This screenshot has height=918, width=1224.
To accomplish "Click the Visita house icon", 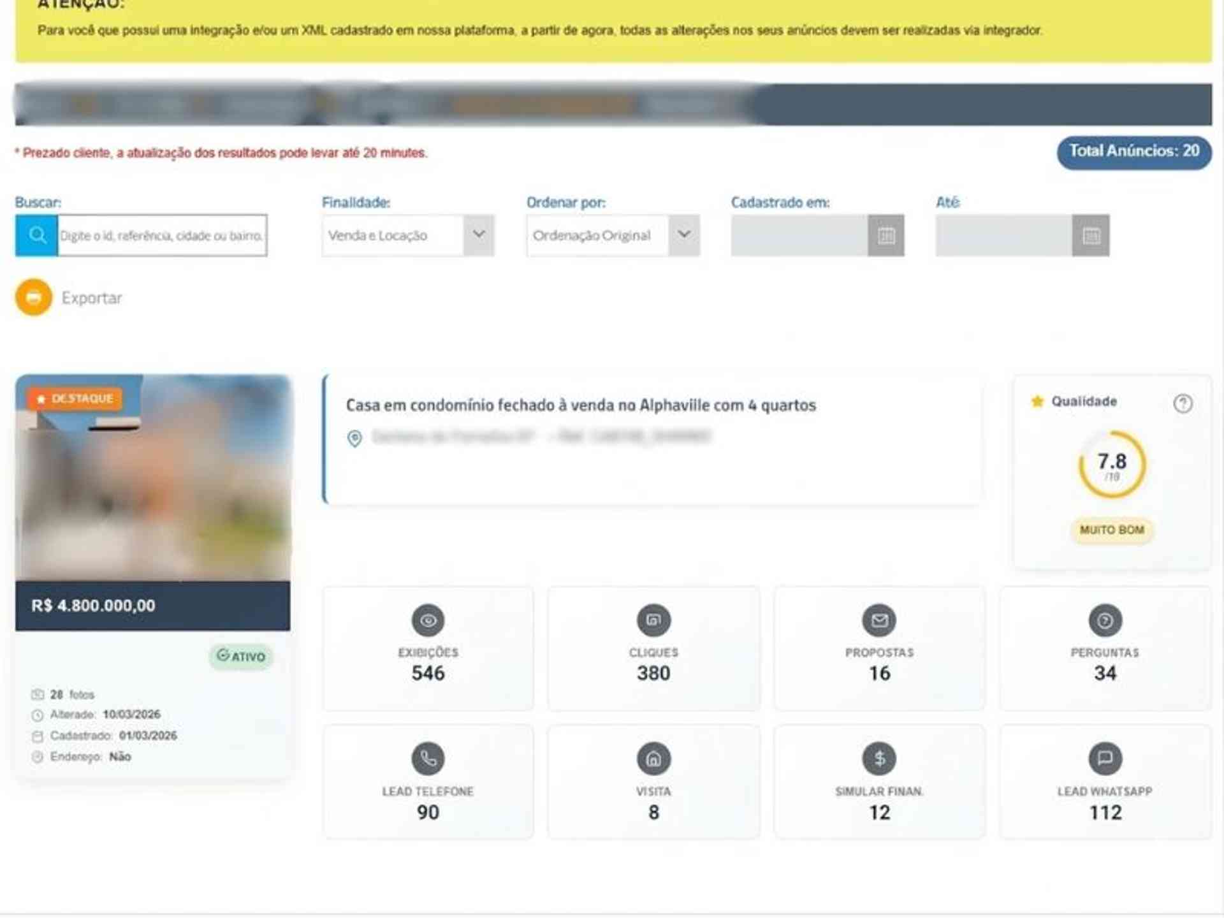I will [653, 758].
